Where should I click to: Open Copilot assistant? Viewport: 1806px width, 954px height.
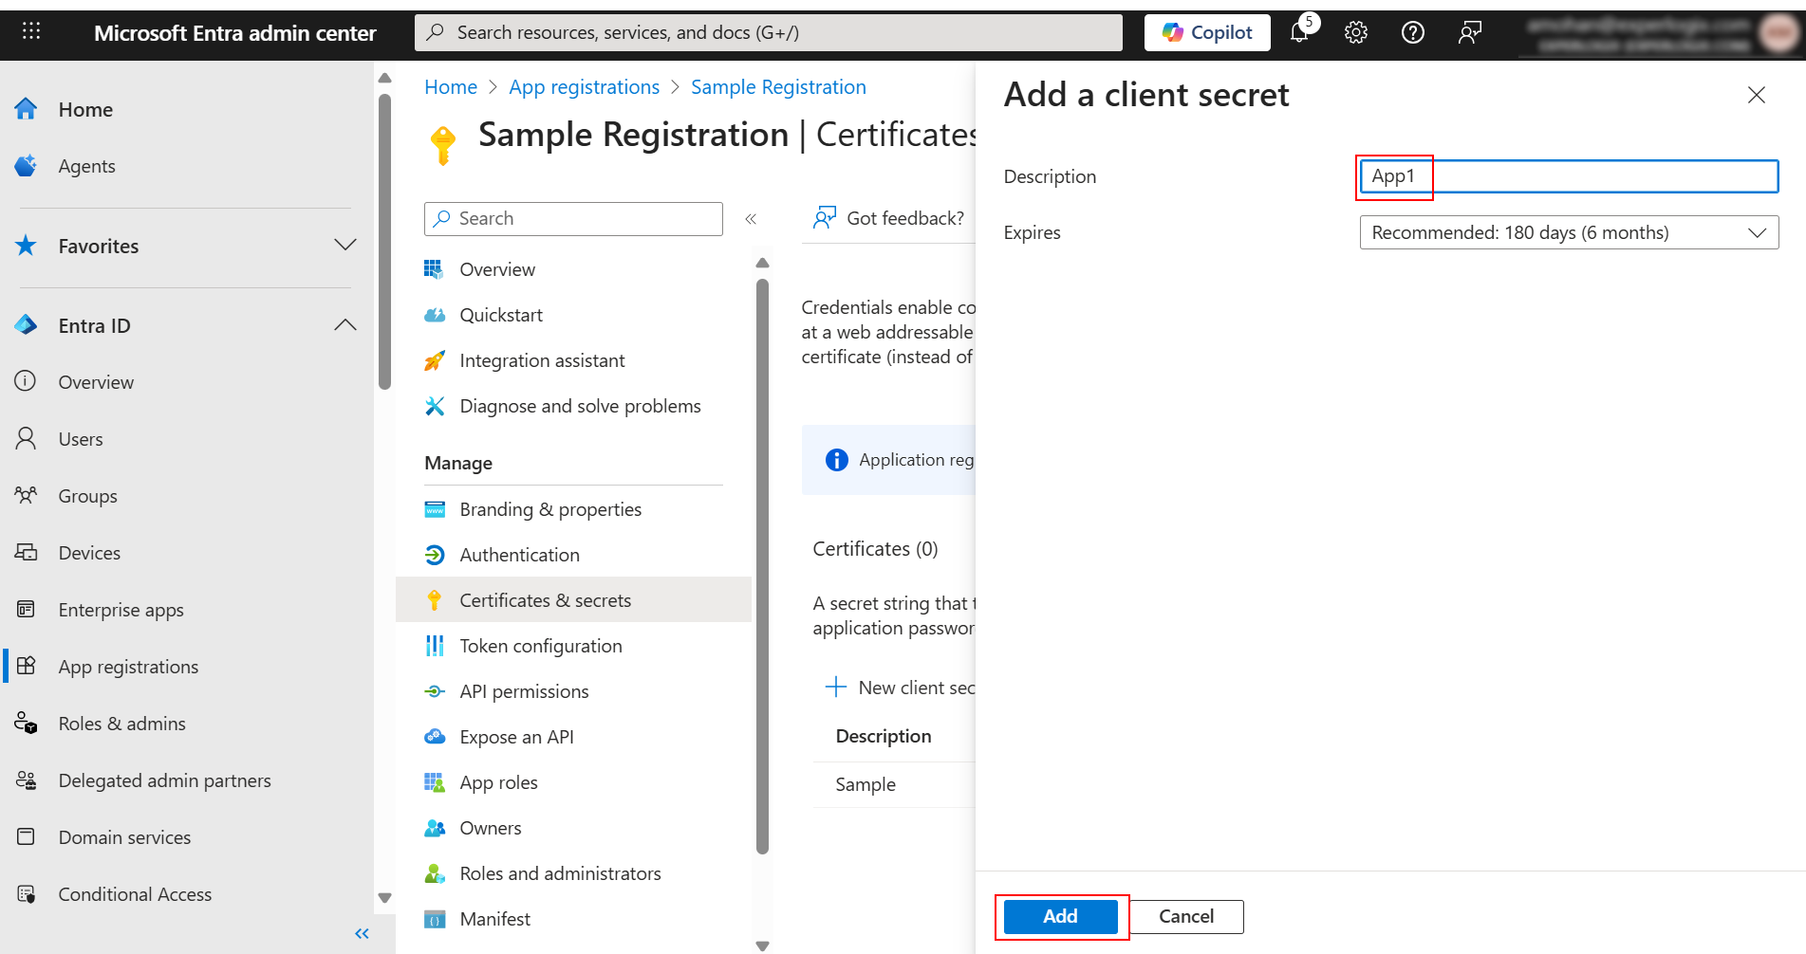1207,32
